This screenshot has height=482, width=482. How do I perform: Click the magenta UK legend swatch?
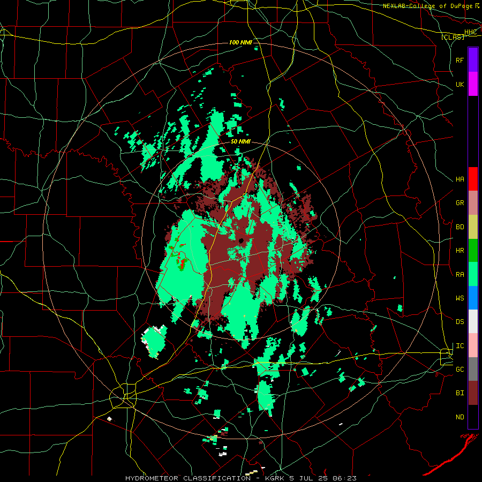coord(473,84)
